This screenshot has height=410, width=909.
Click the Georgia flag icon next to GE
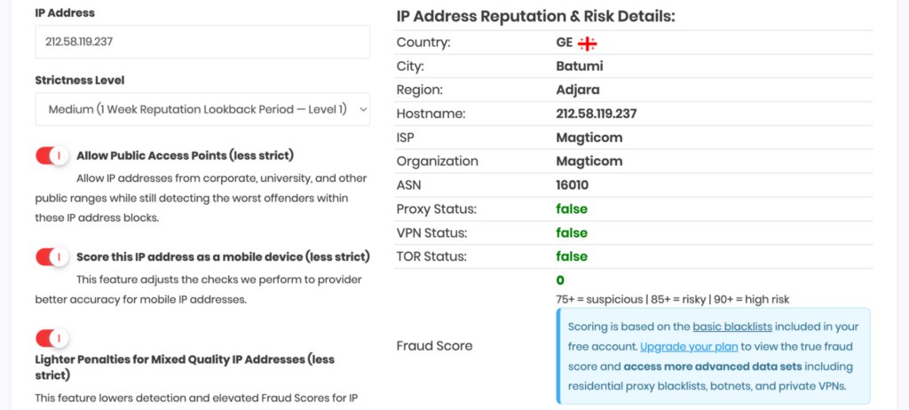[588, 43]
